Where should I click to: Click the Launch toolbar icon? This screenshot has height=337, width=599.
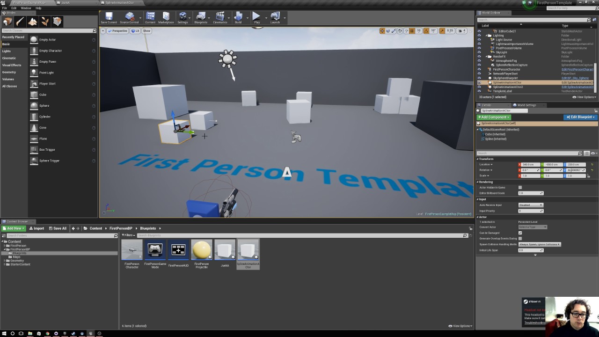(275, 18)
